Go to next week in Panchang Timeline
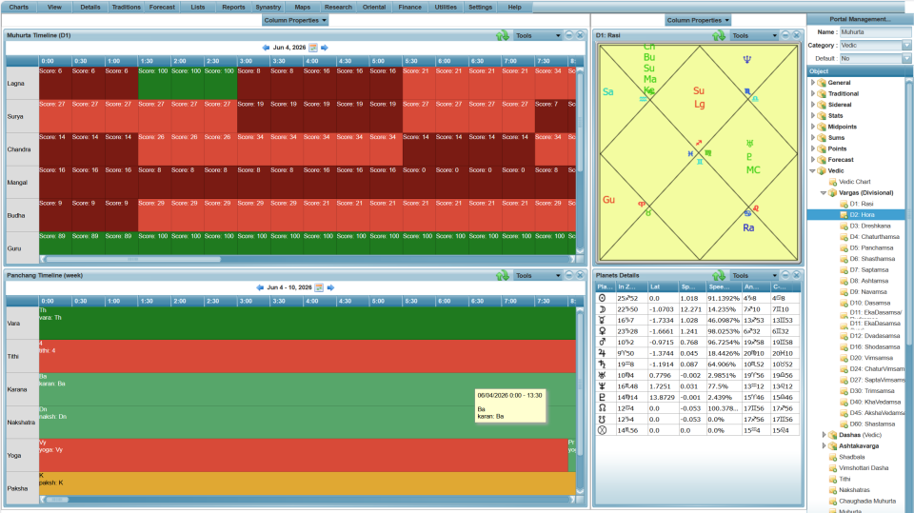Image resolution: width=914 pixels, height=513 pixels. [330, 287]
